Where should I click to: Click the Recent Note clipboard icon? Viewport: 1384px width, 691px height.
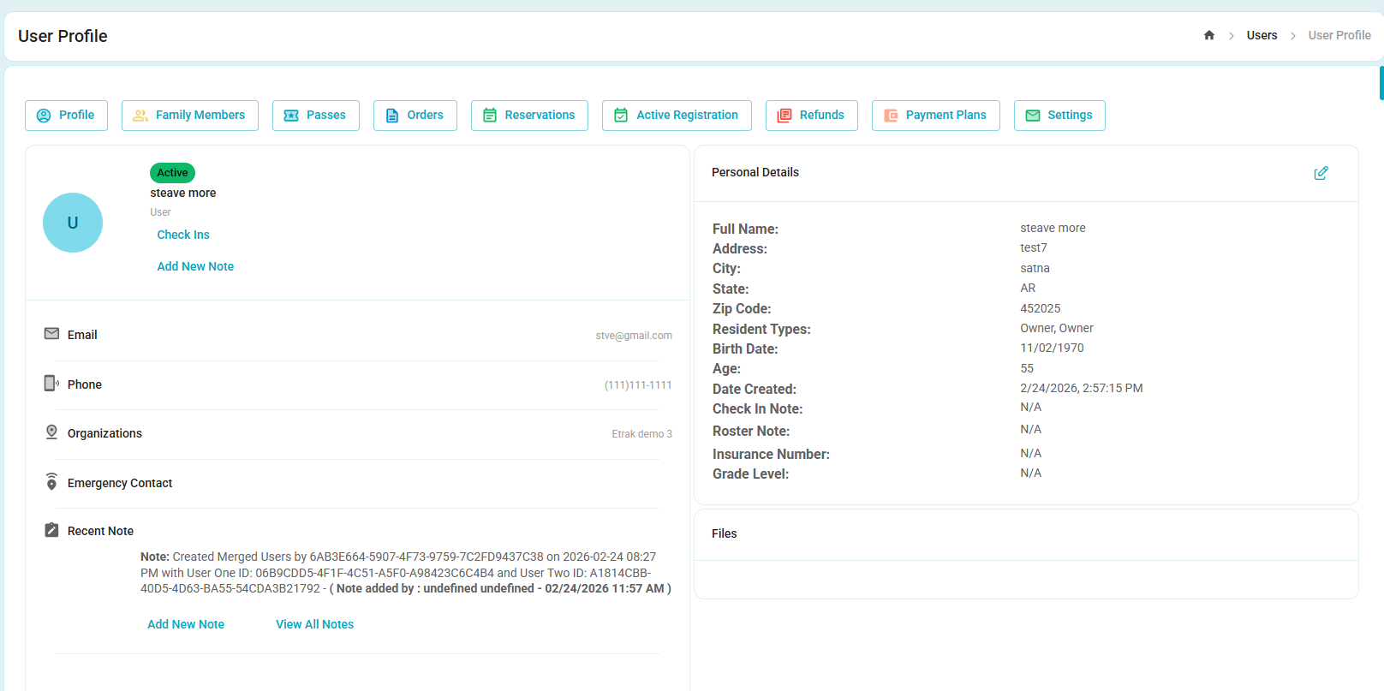pos(51,530)
